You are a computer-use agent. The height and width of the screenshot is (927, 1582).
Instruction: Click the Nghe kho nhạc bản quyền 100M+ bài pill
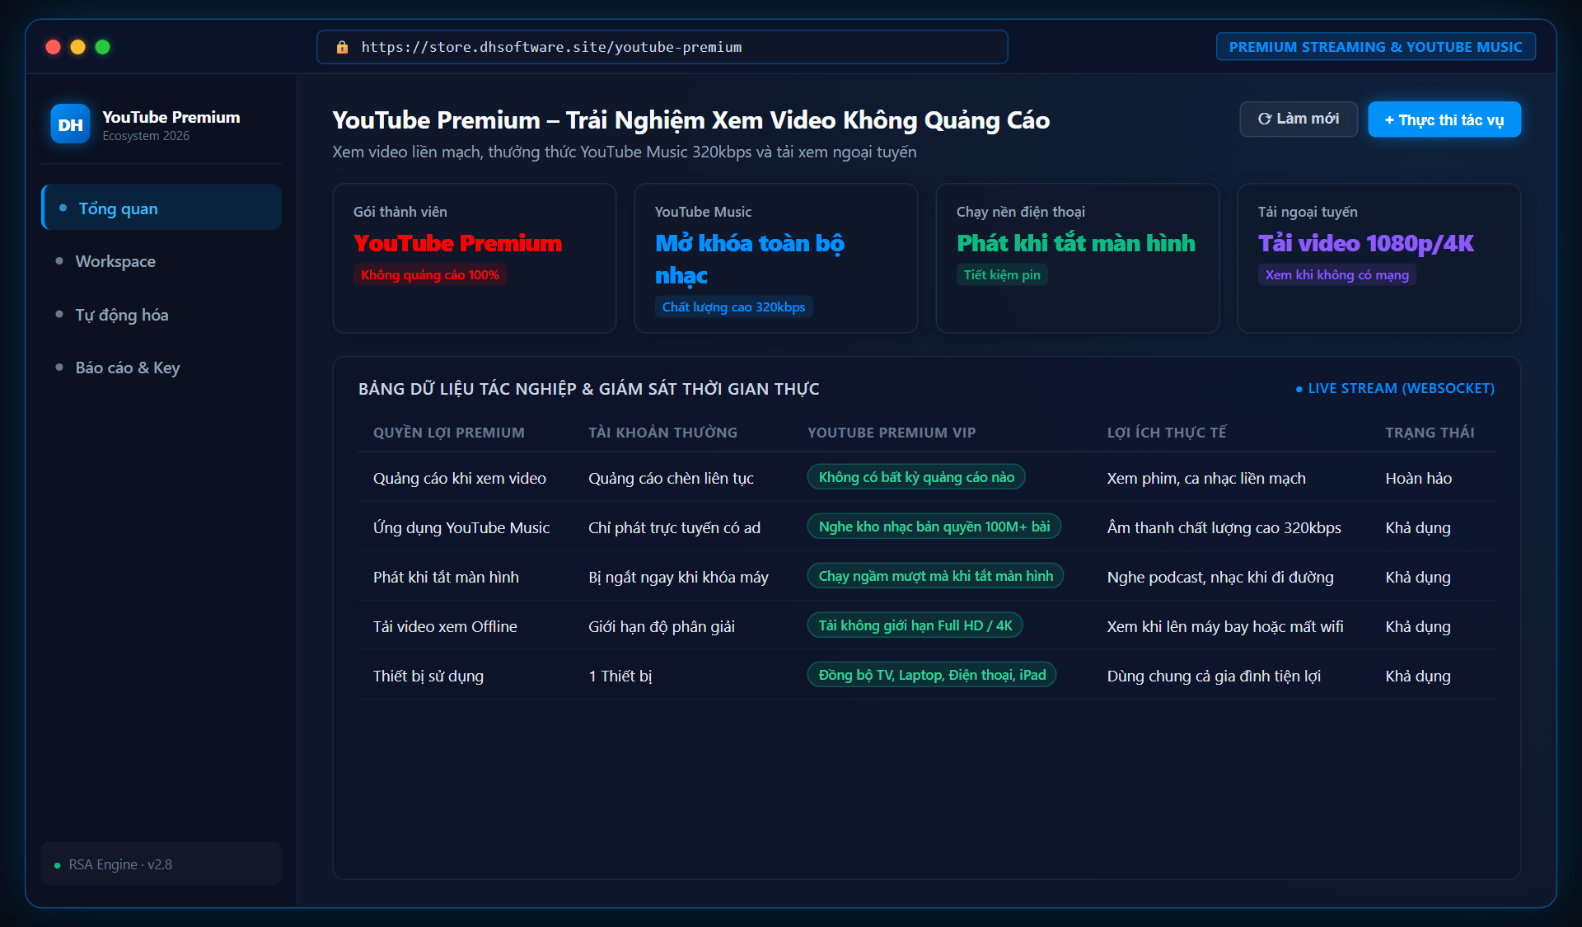coord(934,527)
